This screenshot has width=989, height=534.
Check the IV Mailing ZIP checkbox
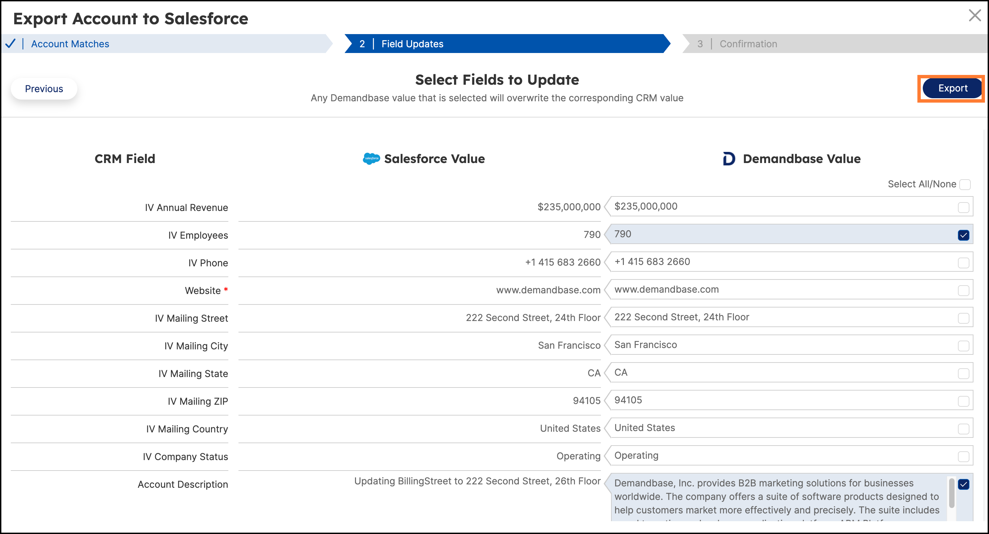pos(964,401)
